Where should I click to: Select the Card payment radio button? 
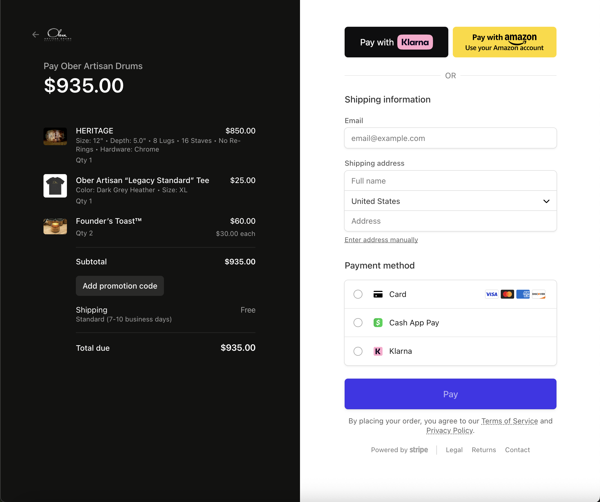click(358, 294)
